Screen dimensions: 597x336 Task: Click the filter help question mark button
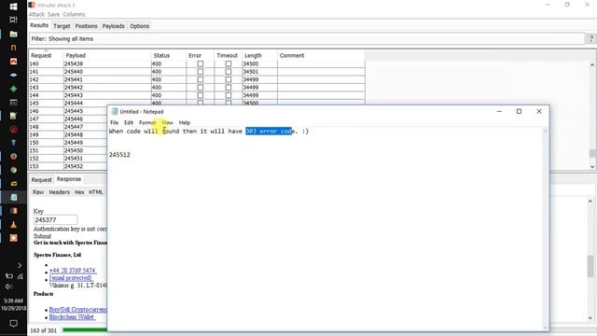(x=591, y=38)
